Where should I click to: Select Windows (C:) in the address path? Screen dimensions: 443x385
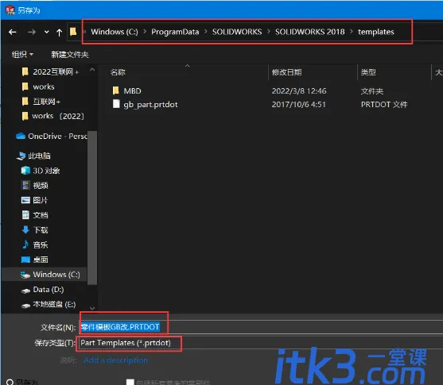click(115, 32)
